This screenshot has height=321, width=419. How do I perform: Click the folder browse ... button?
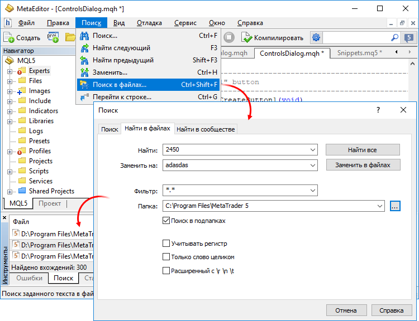[395, 206]
